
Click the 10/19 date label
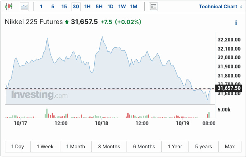182,123
